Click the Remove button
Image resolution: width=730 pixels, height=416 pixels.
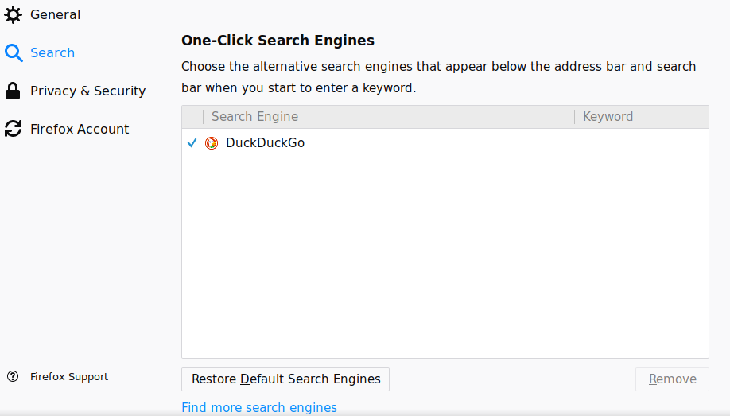672,379
